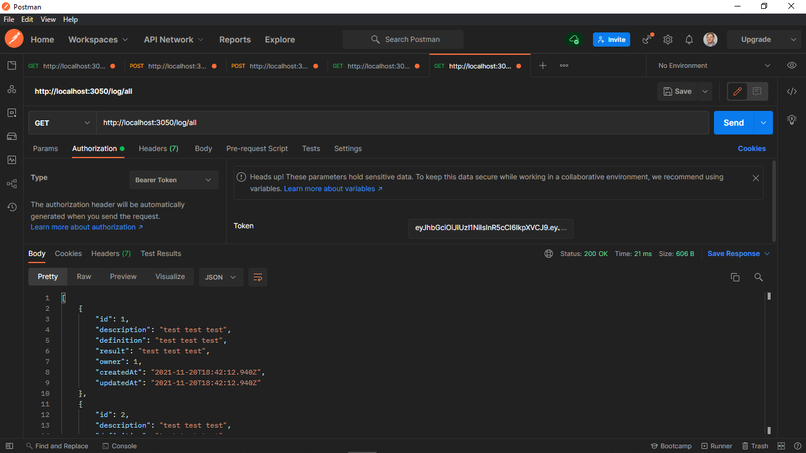Open the Collections sidebar panel
806x453 pixels.
coord(11,65)
